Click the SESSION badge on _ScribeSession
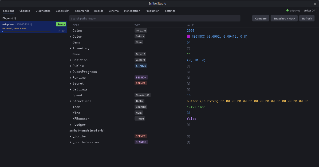Image resolution: width=319 pixels, height=167 pixels. coord(141,142)
